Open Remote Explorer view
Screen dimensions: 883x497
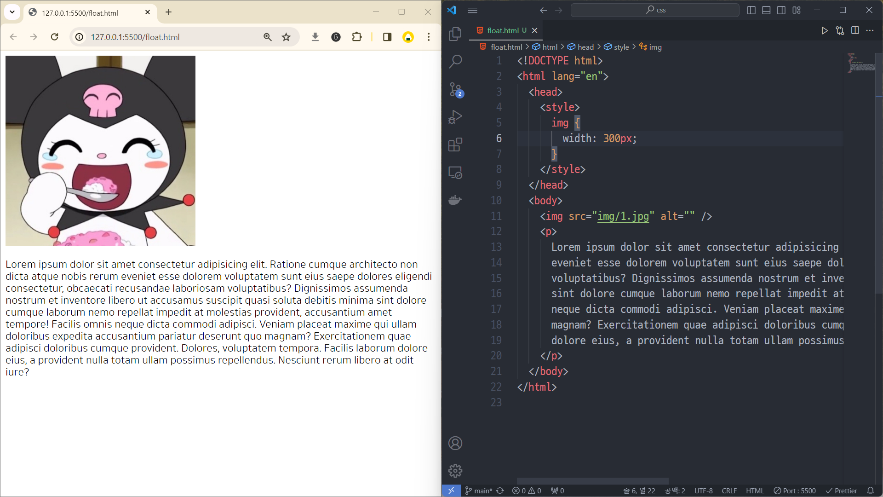coord(455,173)
